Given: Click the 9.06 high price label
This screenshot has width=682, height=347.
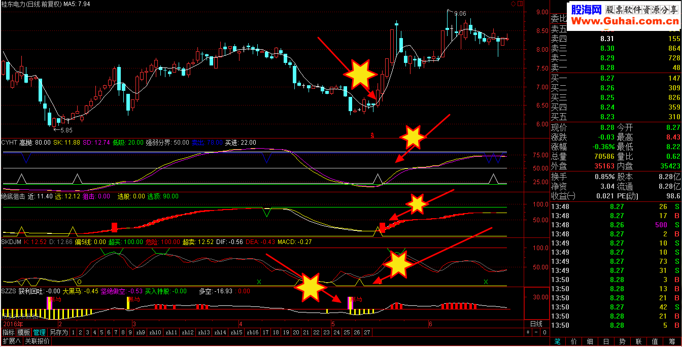Looking at the screenshot, I should pos(460,13).
